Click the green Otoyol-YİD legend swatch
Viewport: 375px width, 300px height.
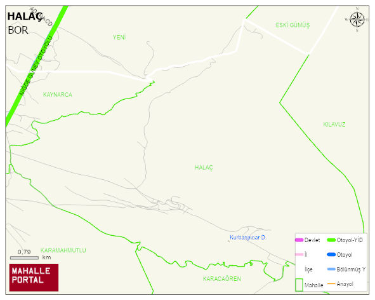pyautogui.click(x=331, y=240)
